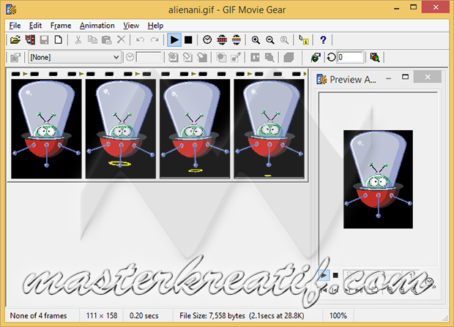Click the multicolor striped filmstrip icon
This screenshot has height=327, width=454.
(x=237, y=40)
